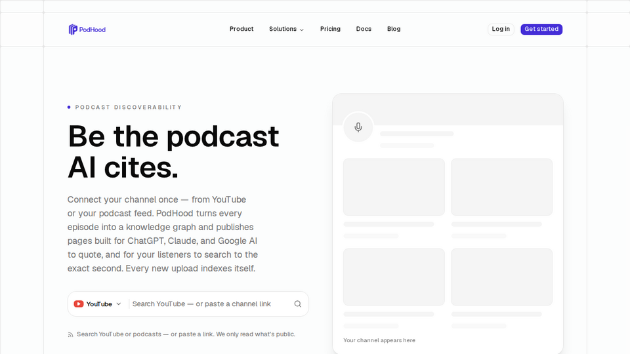Visit the Blog page
Screen dimensions: 630x354
tap(394, 29)
